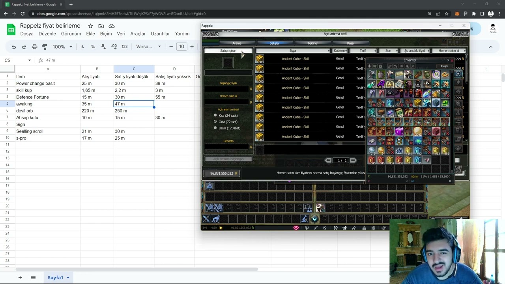Click the Başlangıç fiyatı price input field
This screenshot has width=505, height=284.
[x=227, y=89]
